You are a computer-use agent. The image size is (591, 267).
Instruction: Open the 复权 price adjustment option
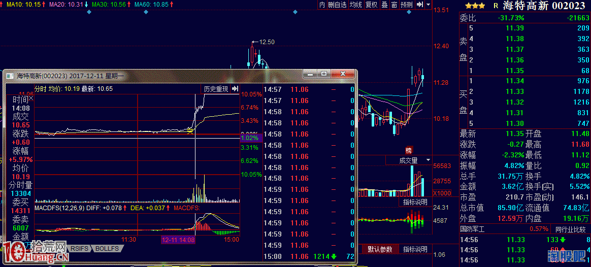372,5
